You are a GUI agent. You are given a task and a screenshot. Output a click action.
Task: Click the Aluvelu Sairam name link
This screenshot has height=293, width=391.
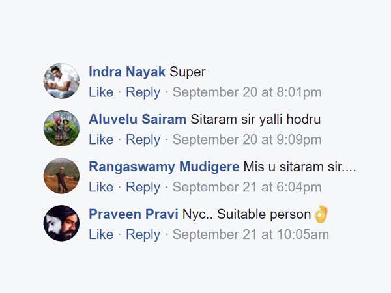(x=138, y=119)
